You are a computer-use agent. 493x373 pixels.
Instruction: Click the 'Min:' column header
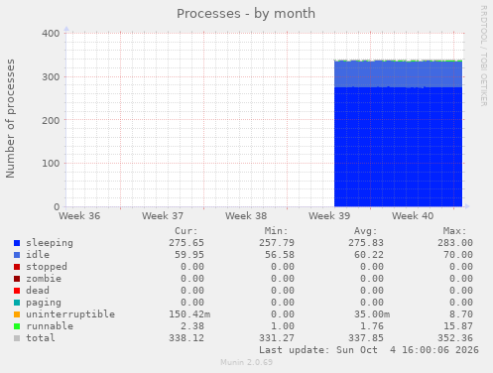(x=276, y=231)
